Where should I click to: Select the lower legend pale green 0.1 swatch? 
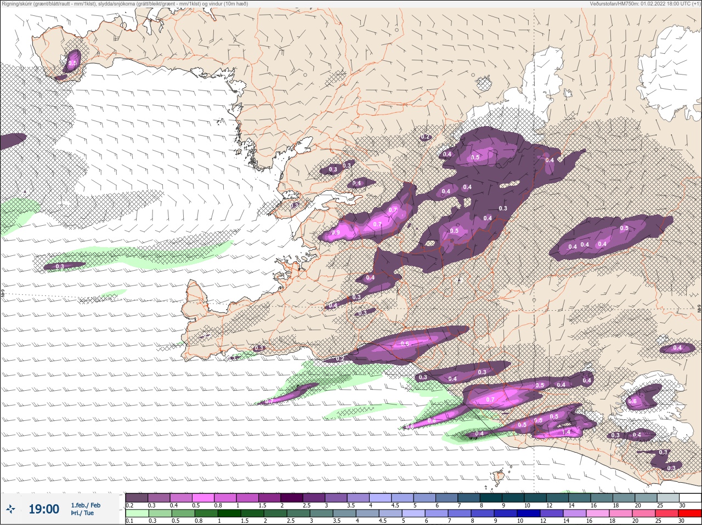(137, 513)
